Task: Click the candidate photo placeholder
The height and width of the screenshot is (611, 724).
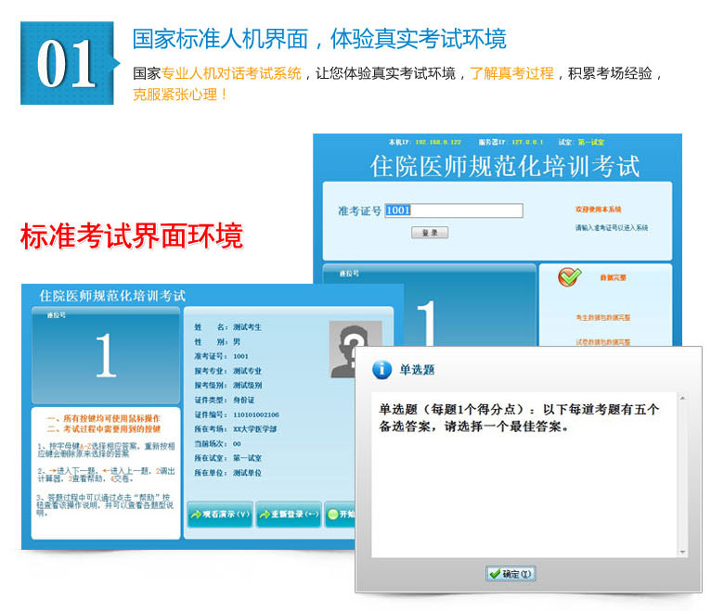Action: 355,349
